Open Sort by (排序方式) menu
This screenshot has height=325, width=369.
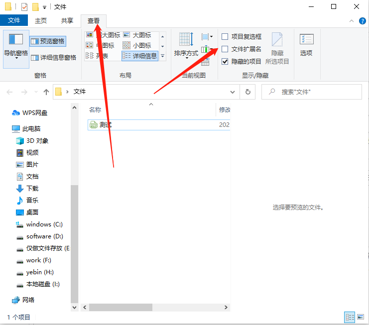(186, 45)
